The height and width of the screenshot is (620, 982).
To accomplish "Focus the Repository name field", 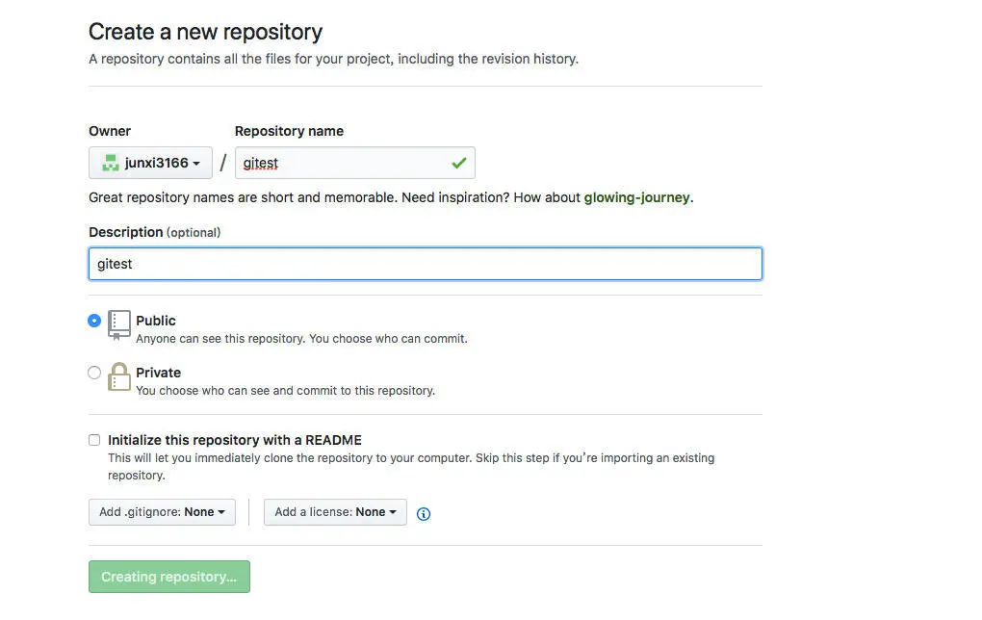I will 355,163.
